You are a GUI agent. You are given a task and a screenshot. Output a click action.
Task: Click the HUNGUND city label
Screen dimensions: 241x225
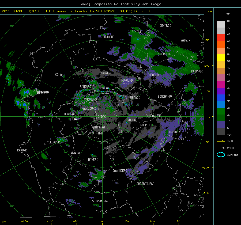coord(127,81)
